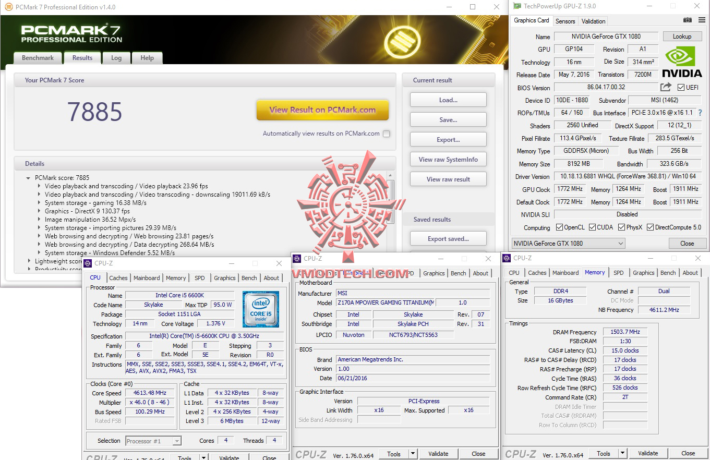
Task: Click View Result on PCMark.com
Action: coord(322,110)
